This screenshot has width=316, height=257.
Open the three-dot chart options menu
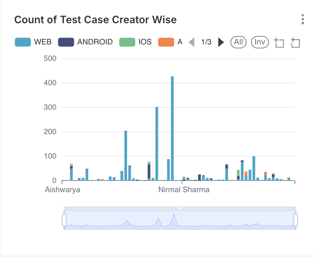tap(303, 20)
